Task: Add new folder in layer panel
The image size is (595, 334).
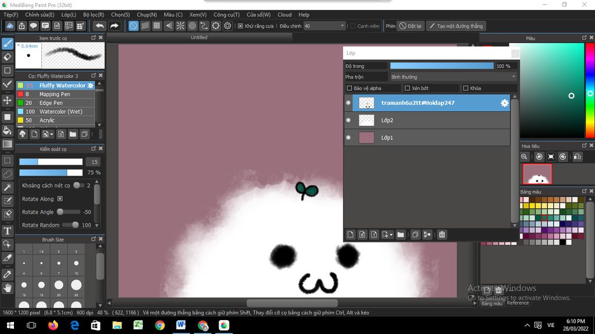Action: pyautogui.click(x=400, y=235)
